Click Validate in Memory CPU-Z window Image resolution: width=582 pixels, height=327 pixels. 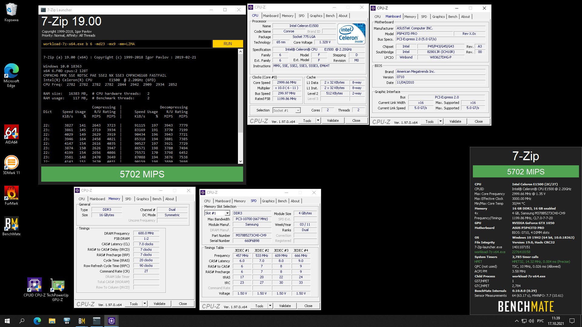[159, 304]
